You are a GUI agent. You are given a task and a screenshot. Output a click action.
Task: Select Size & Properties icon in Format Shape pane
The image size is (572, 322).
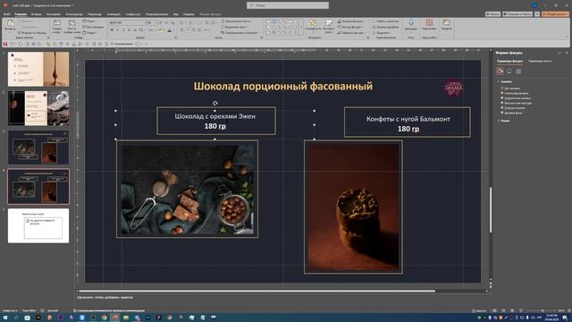click(x=518, y=72)
